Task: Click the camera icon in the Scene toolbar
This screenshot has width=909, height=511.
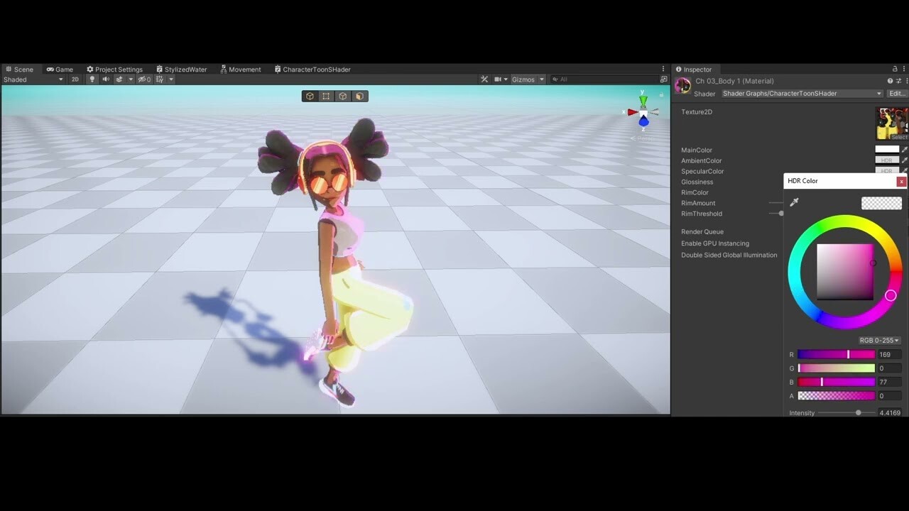Action: pos(498,79)
